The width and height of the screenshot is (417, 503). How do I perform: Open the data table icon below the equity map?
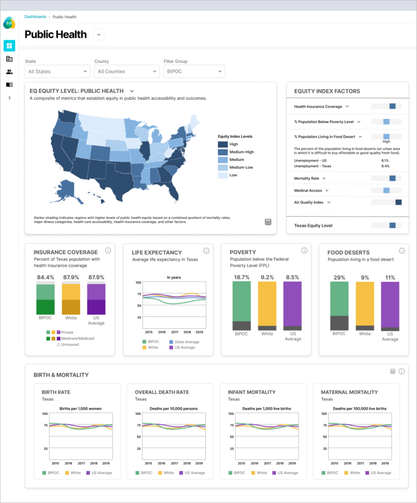[268, 222]
